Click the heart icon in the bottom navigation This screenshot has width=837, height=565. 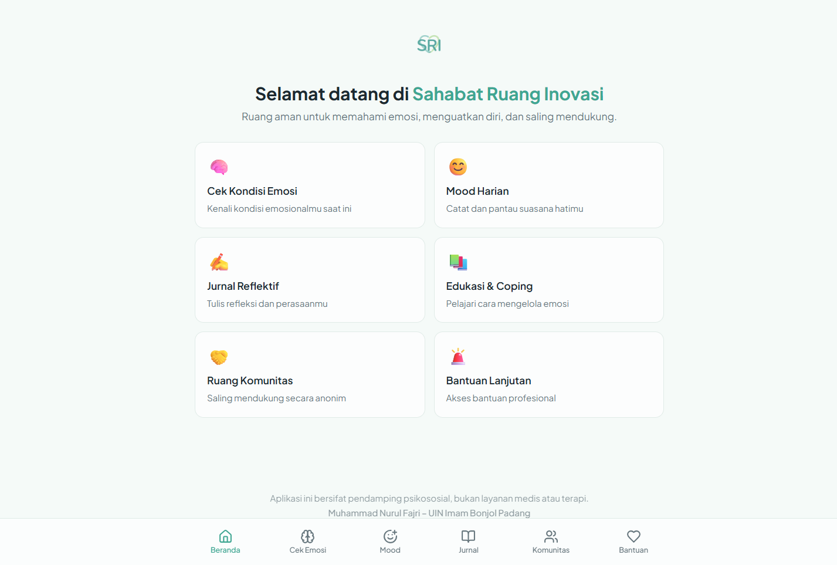pos(633,536)
